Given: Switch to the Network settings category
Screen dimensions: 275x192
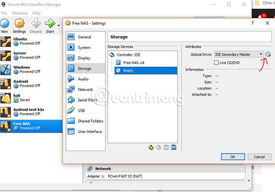Looking at the screenshot, I should click(x=86, y=89).
